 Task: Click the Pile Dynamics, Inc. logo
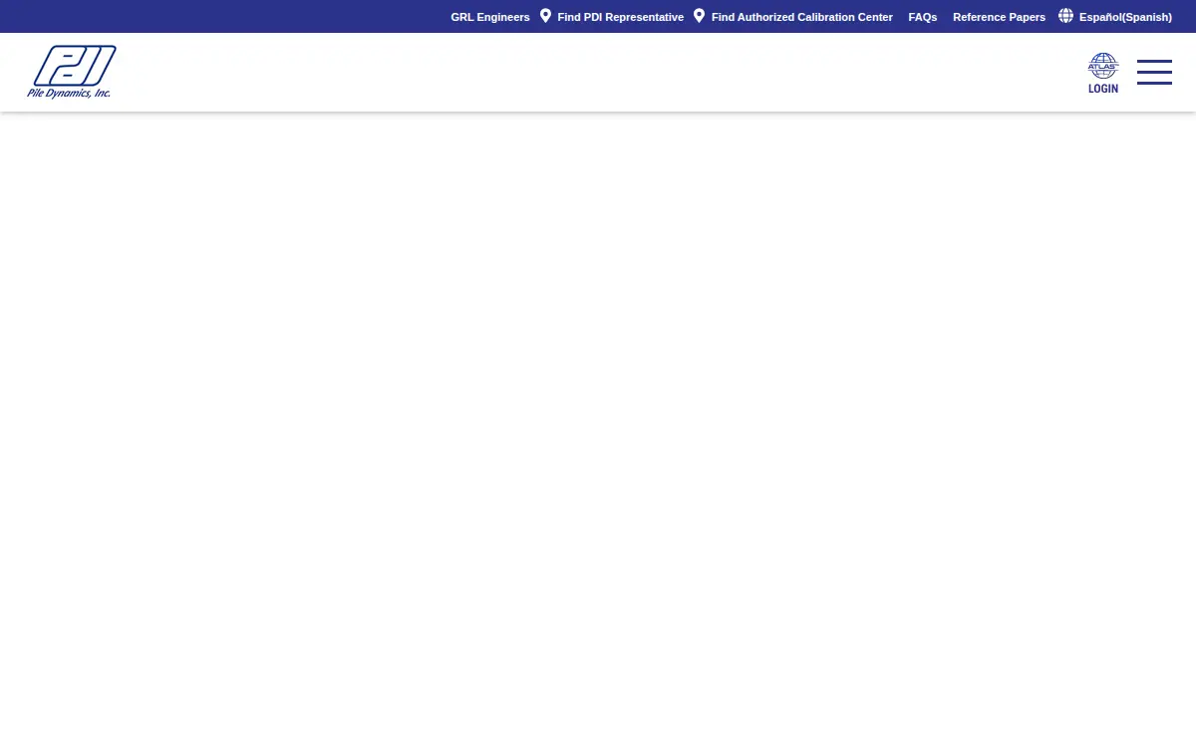[x=72, y=72]
